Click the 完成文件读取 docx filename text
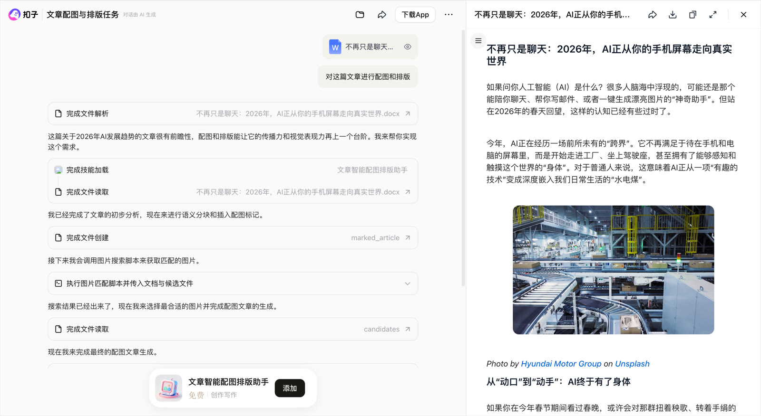This screenshot has height=416, width=761. (298, 192)
